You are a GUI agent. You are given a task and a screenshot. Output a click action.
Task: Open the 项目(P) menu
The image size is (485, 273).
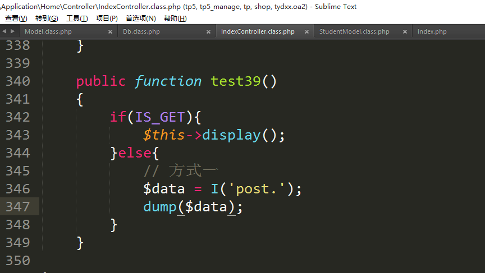107,18
